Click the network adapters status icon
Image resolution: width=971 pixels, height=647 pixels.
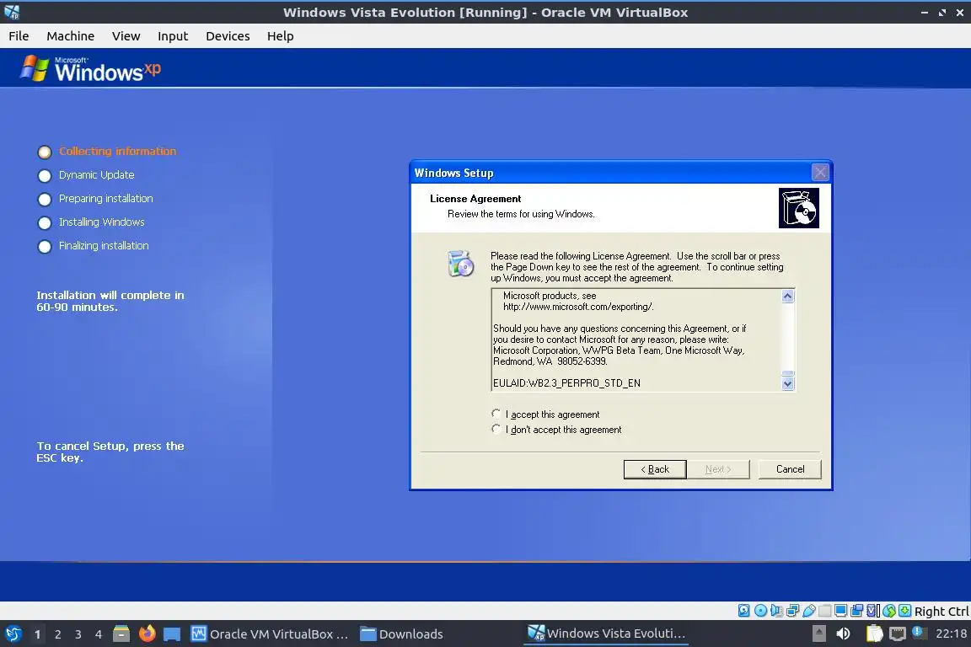(x=792, y=611)
